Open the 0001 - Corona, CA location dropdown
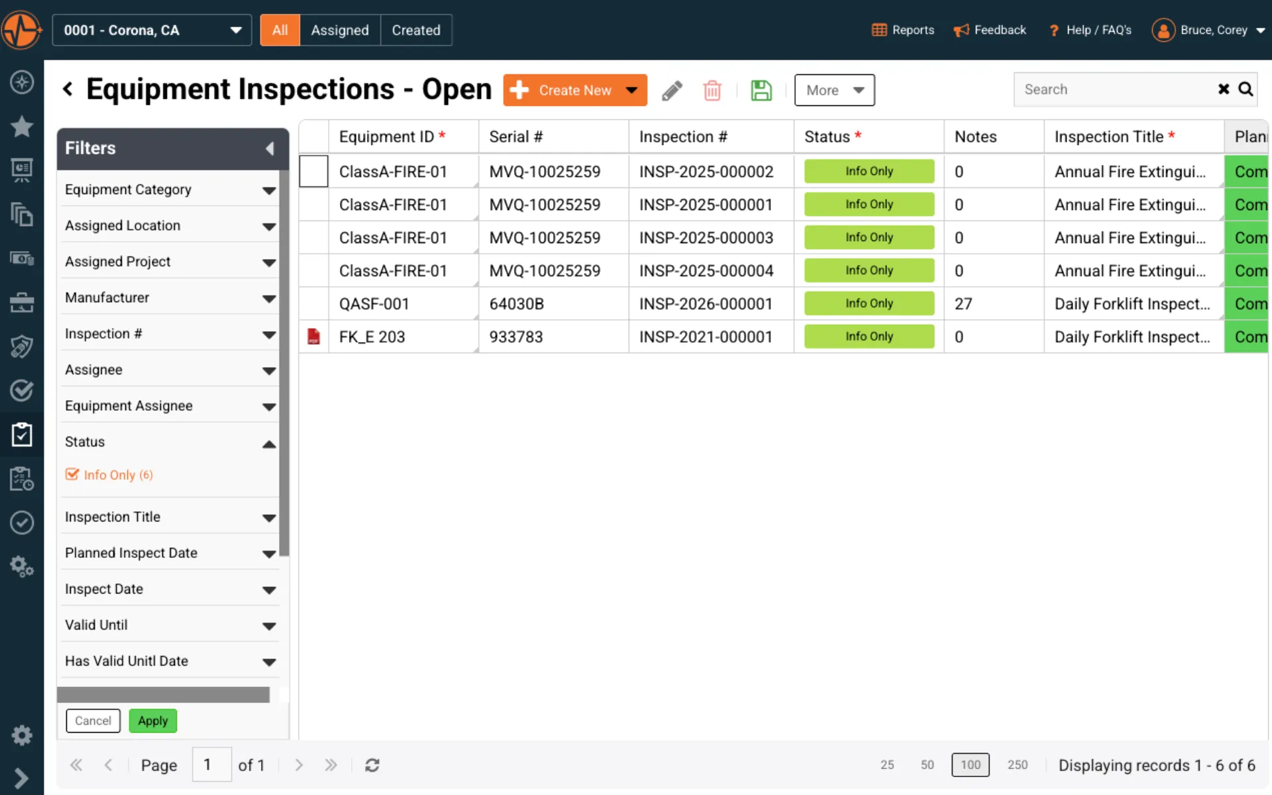Image resolution: width=1272 pixels, height=795 pixels. click(152, 30)
